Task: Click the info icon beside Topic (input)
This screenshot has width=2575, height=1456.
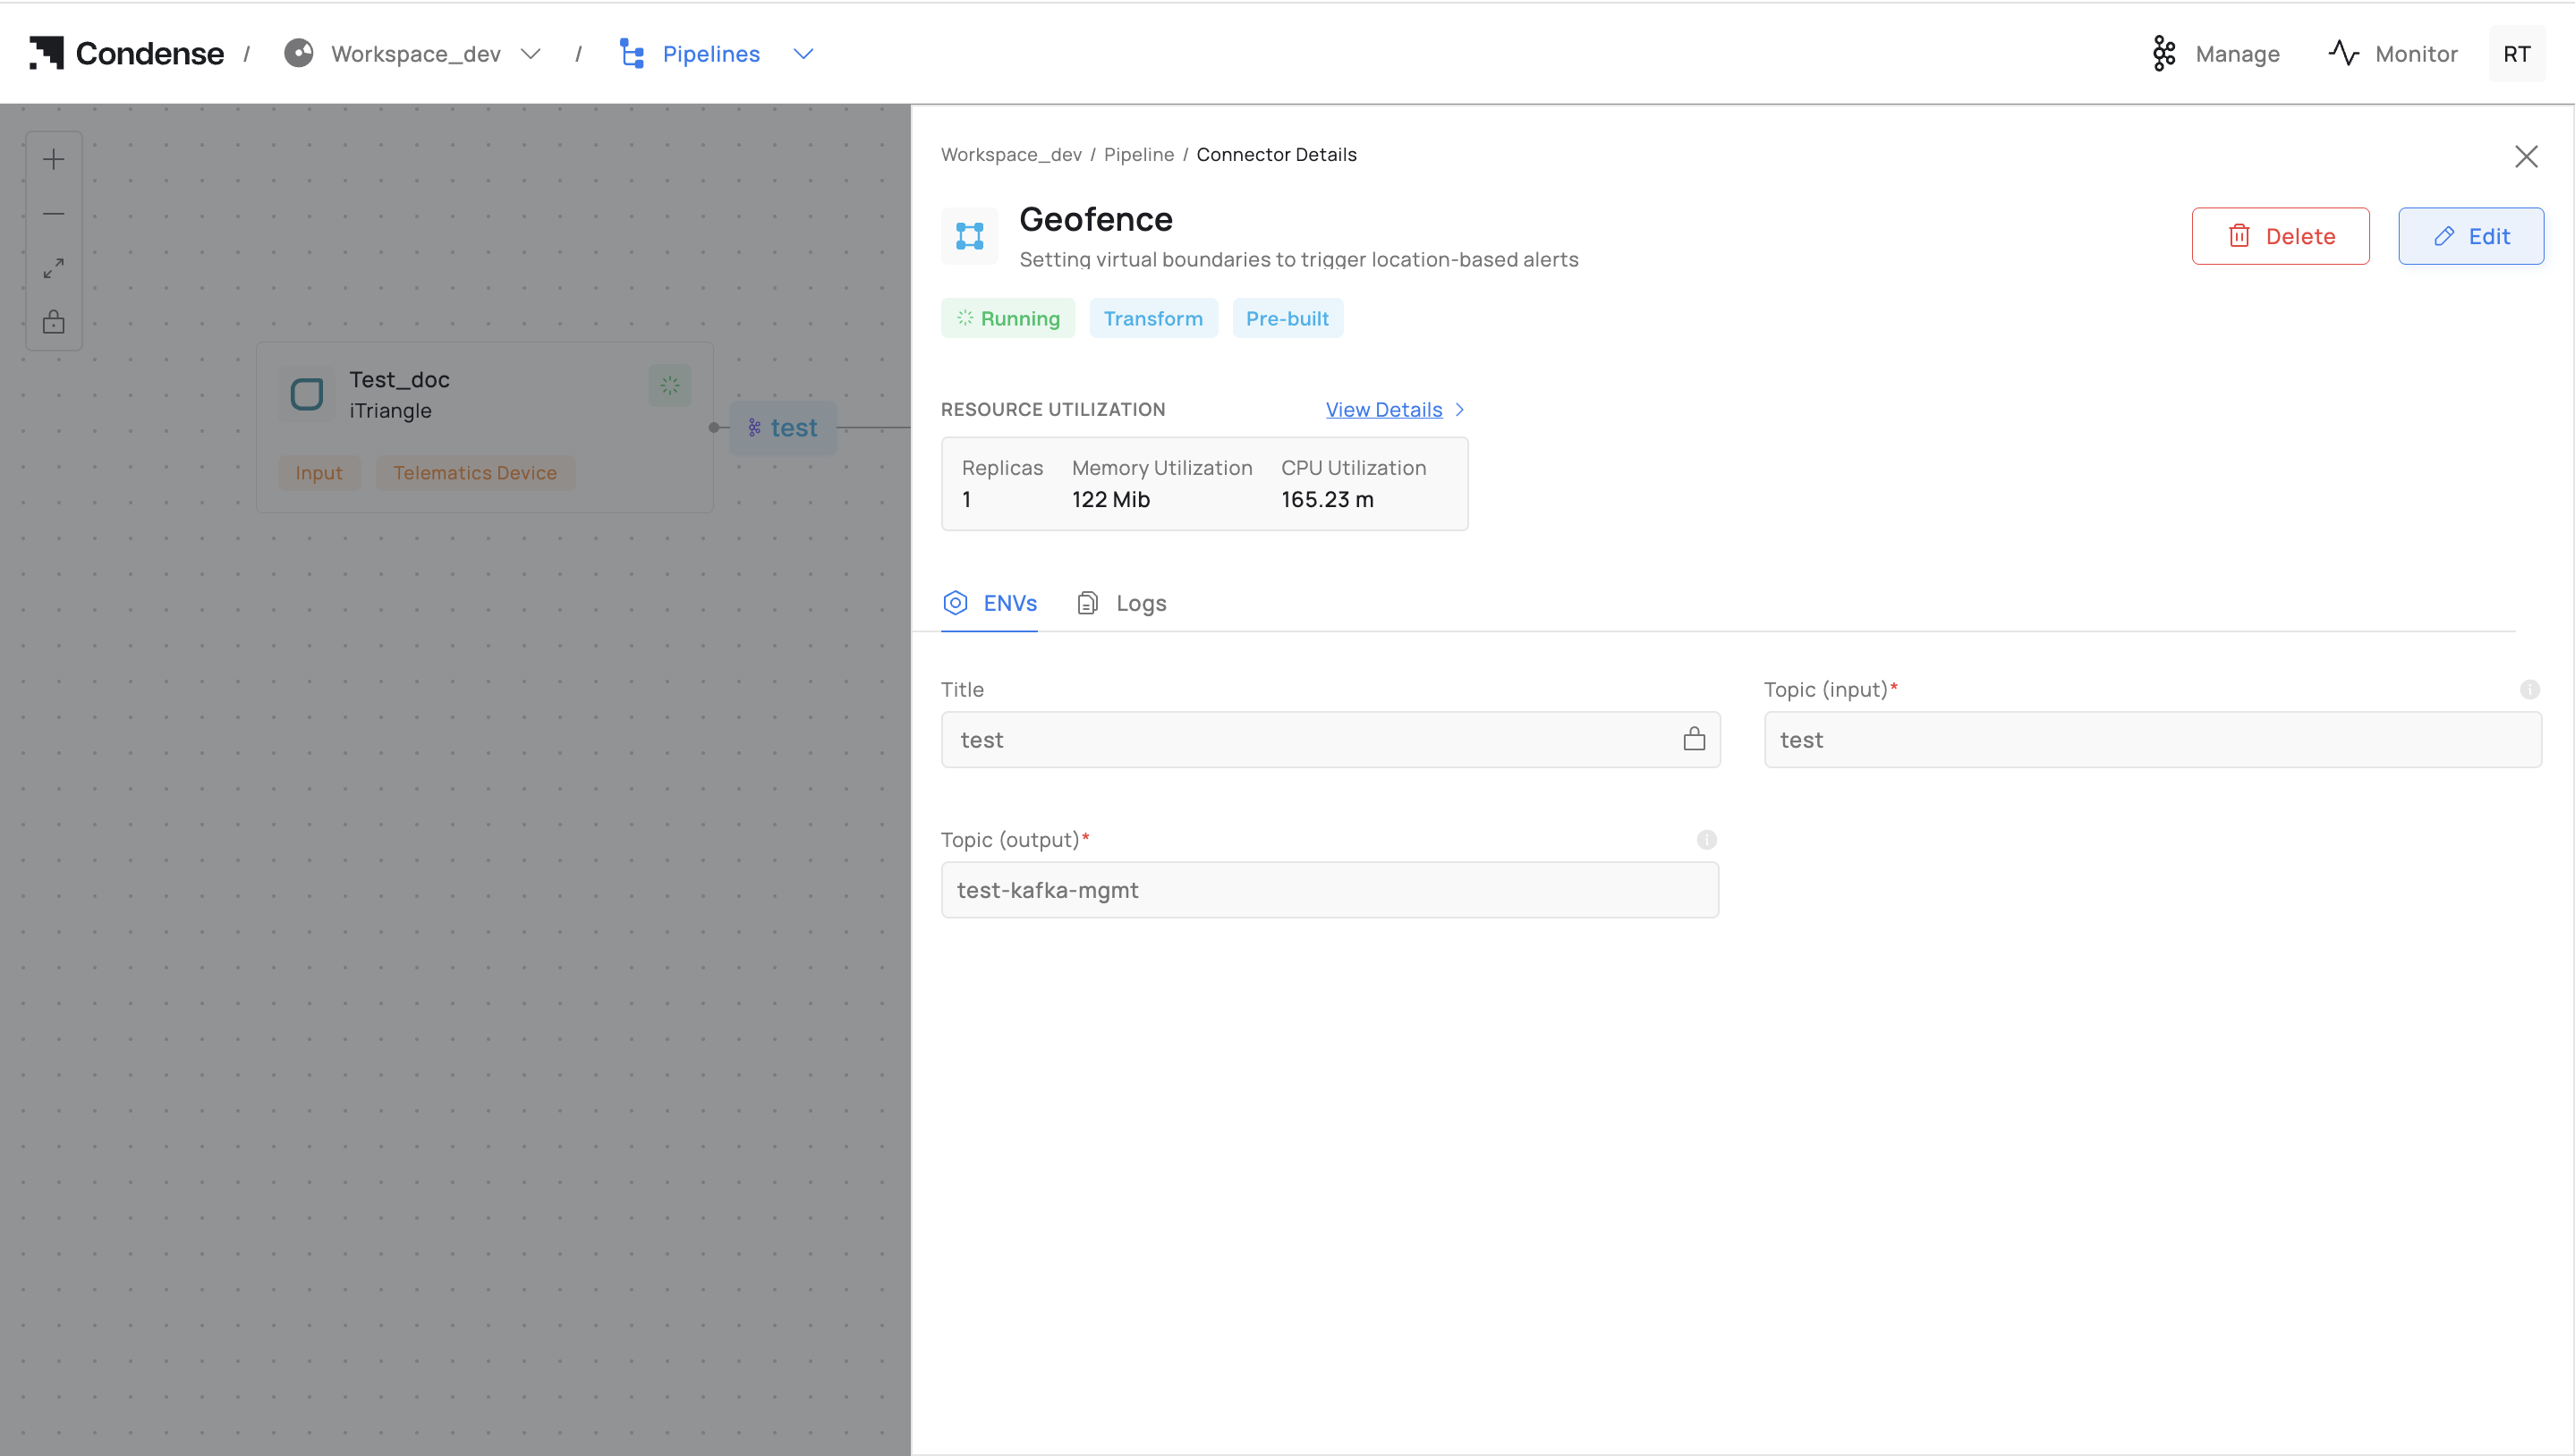Action: click(x=2529, y=689)
